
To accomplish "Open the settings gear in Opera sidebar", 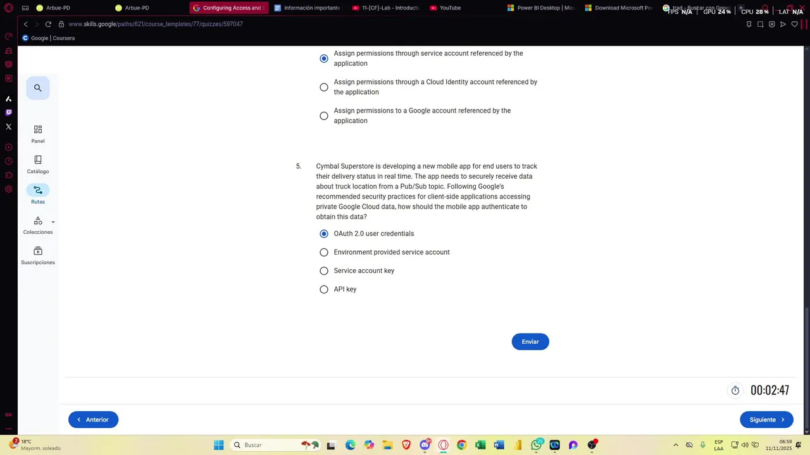I will pyautogui.click(x=8, y=189).
